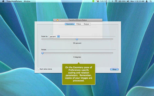Open the volume speaker icon
Image resolution: width=154 pixels, height=96 pixels.
point(128,1)
